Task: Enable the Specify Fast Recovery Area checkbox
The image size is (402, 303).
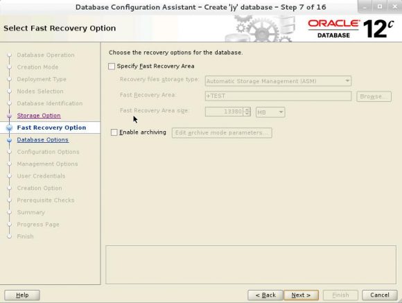Action: pyautogui.click(x=112, y=67)
